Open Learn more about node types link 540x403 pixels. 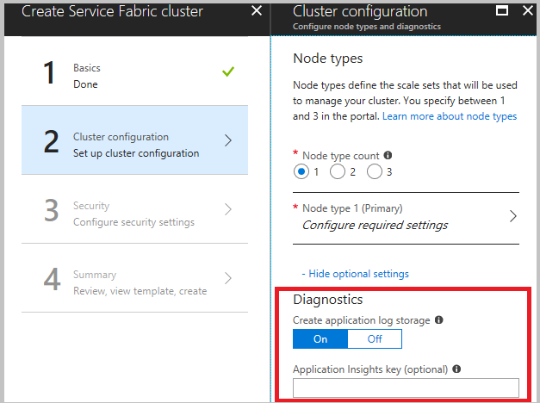point(450,116)
